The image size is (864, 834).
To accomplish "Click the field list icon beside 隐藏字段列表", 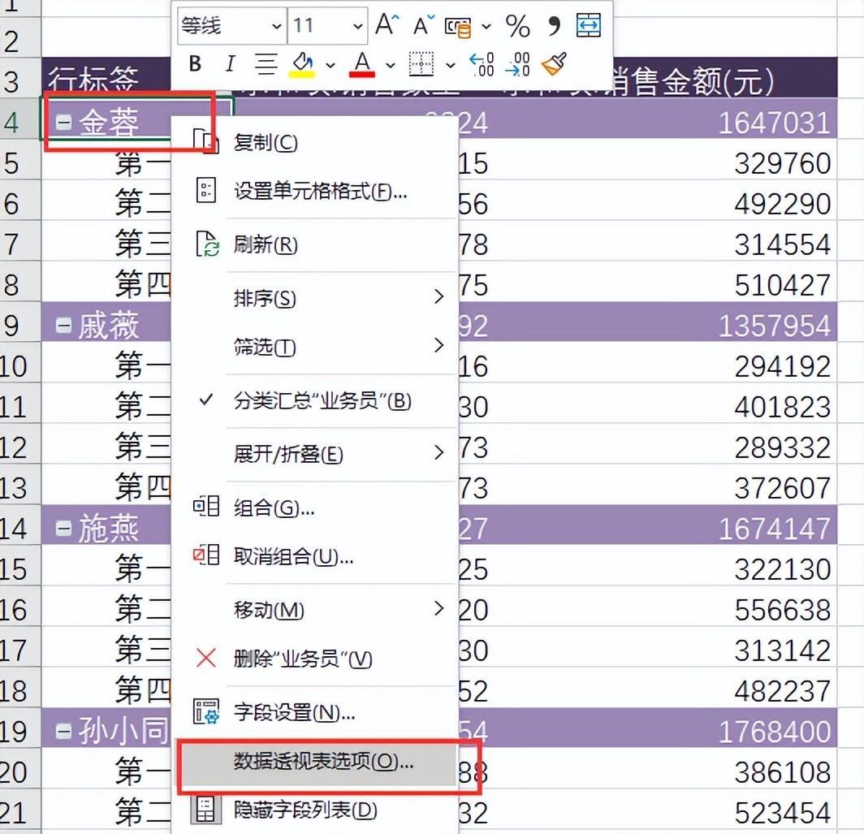I will [x=205, y=810].
